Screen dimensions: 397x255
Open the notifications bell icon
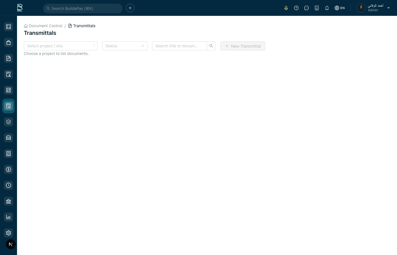pyautogui.click(x=327, y=8)
